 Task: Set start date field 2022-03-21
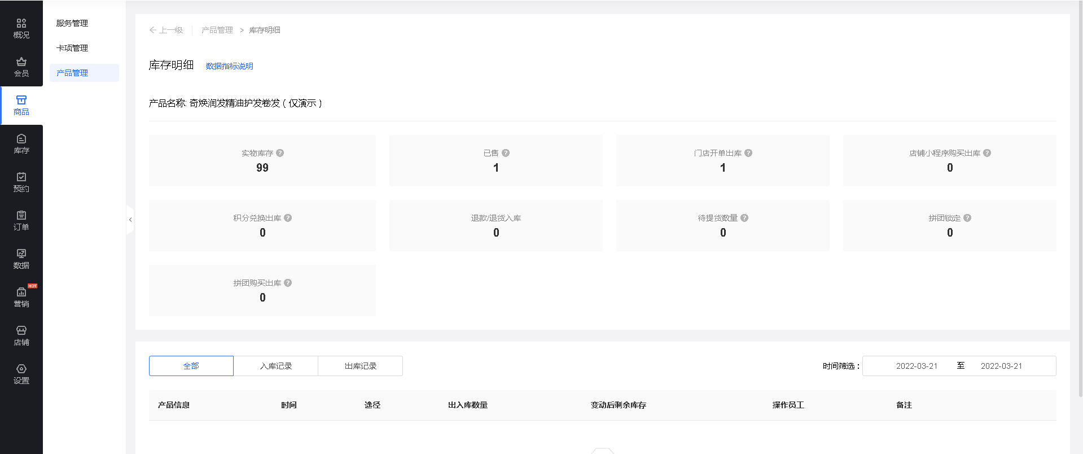pyautogui.click(x=917, y=366)
